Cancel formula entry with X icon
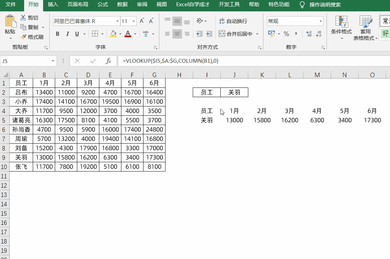Screen dimensions: 390x259 [x=77, y=61]
